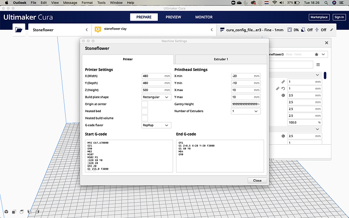Screen dimensions: 349x218
Task: Click the Close button in Machine Settings
Action: (x=257, y=181)
